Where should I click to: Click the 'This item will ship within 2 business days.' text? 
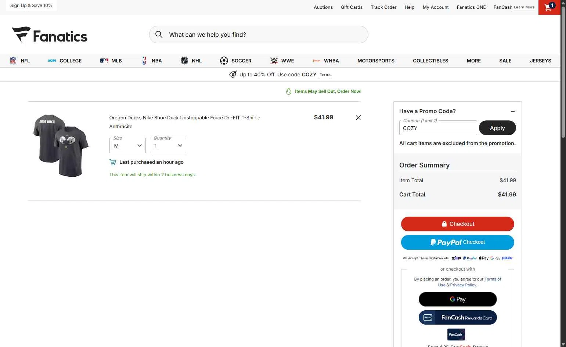[152, 175]
